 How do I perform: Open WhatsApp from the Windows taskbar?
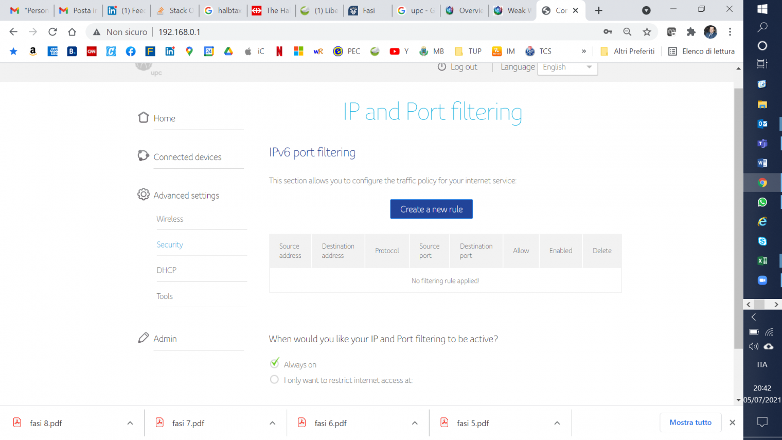tap(762, 202)
